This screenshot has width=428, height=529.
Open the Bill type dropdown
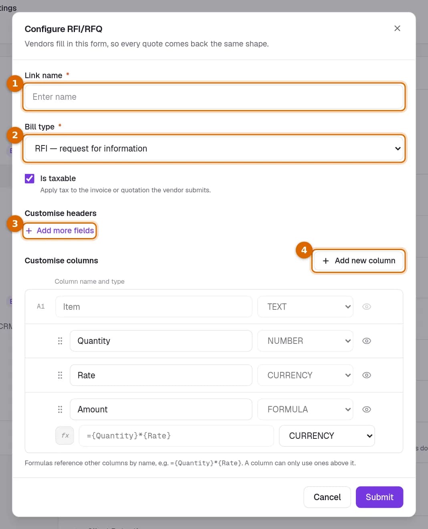(x=214, y=148)
